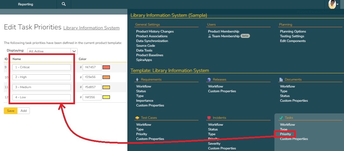Image resolution: width=344 pixels, height=151 pixels.
Task: Click the '2 - High' name field
Action: pos(42,77)
